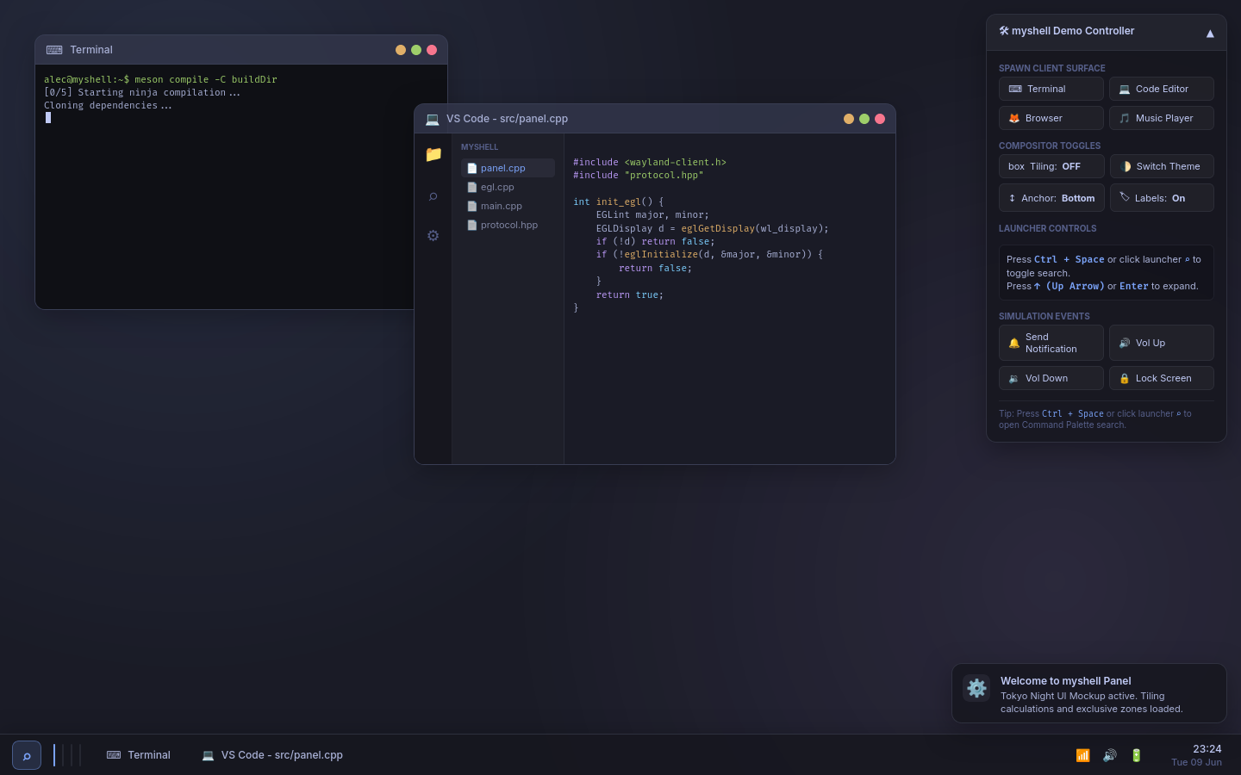Screen dimensions: 1241x775
Task: Minimize the Terminal window with the yellow dot
Action: click(401, 50)
